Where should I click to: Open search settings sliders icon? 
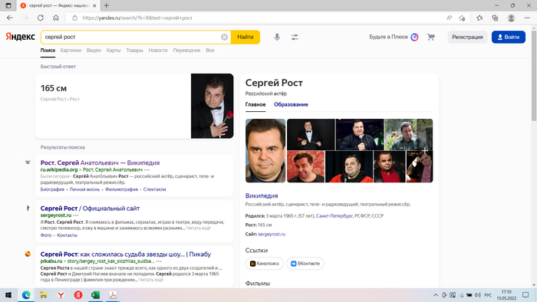point(295,37)
